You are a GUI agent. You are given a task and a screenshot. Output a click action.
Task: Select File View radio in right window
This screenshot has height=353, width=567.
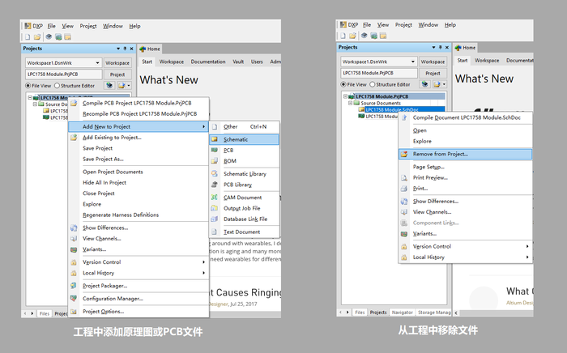tap(343, 84)
